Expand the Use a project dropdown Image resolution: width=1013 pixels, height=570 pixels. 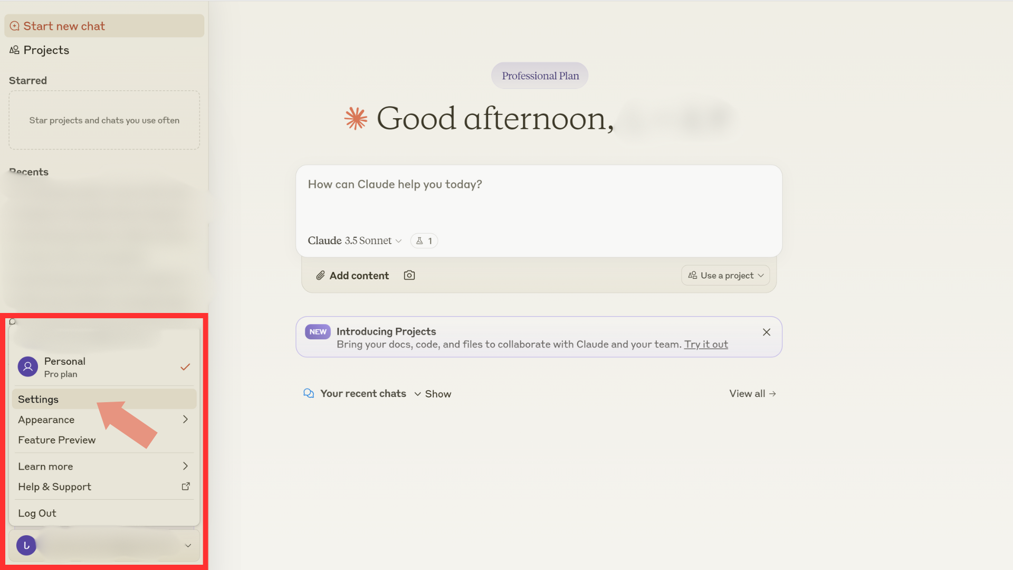[725, 275]
